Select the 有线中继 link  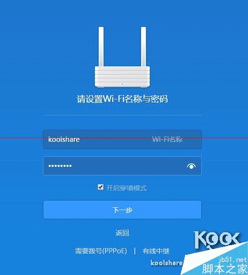click(156, 251)
